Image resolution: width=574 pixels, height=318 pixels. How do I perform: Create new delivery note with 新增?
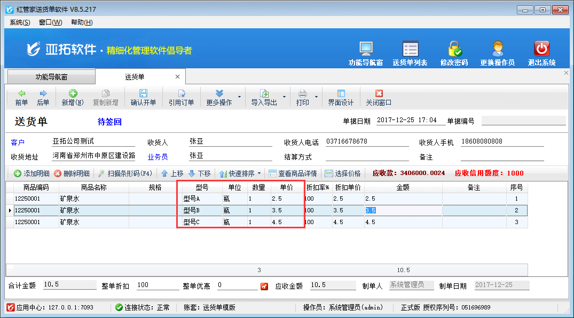pyautogui.click(x=72, y=97)
